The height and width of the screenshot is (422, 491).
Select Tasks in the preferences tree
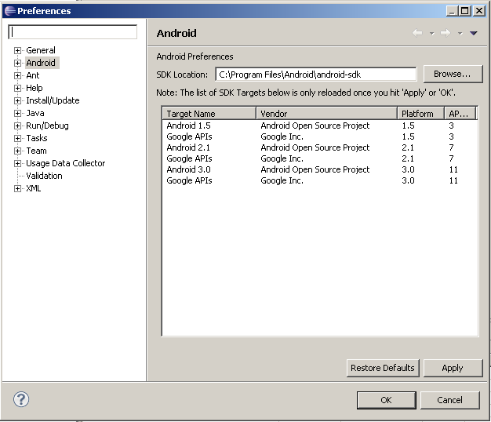click(37, 138)
